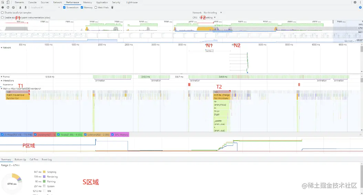Check Disable JavaScript samples
The image size is (363, 195).
[2, 12]
